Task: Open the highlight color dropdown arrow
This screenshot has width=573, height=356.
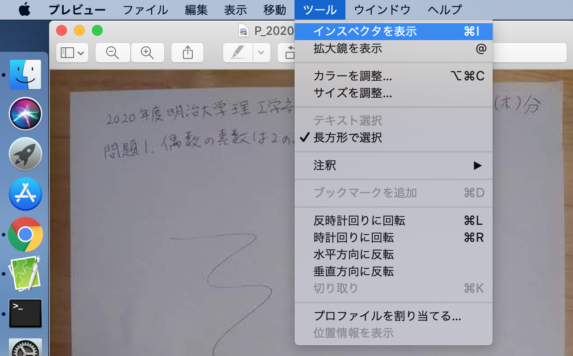Action: (x=261, y=53)
